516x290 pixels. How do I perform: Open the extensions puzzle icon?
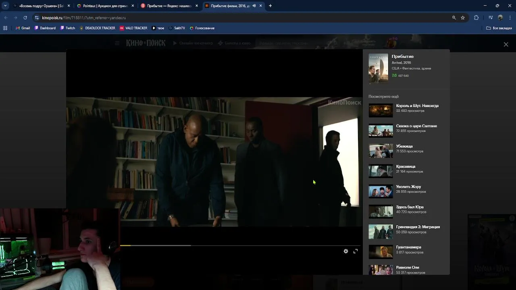(476, 18)
